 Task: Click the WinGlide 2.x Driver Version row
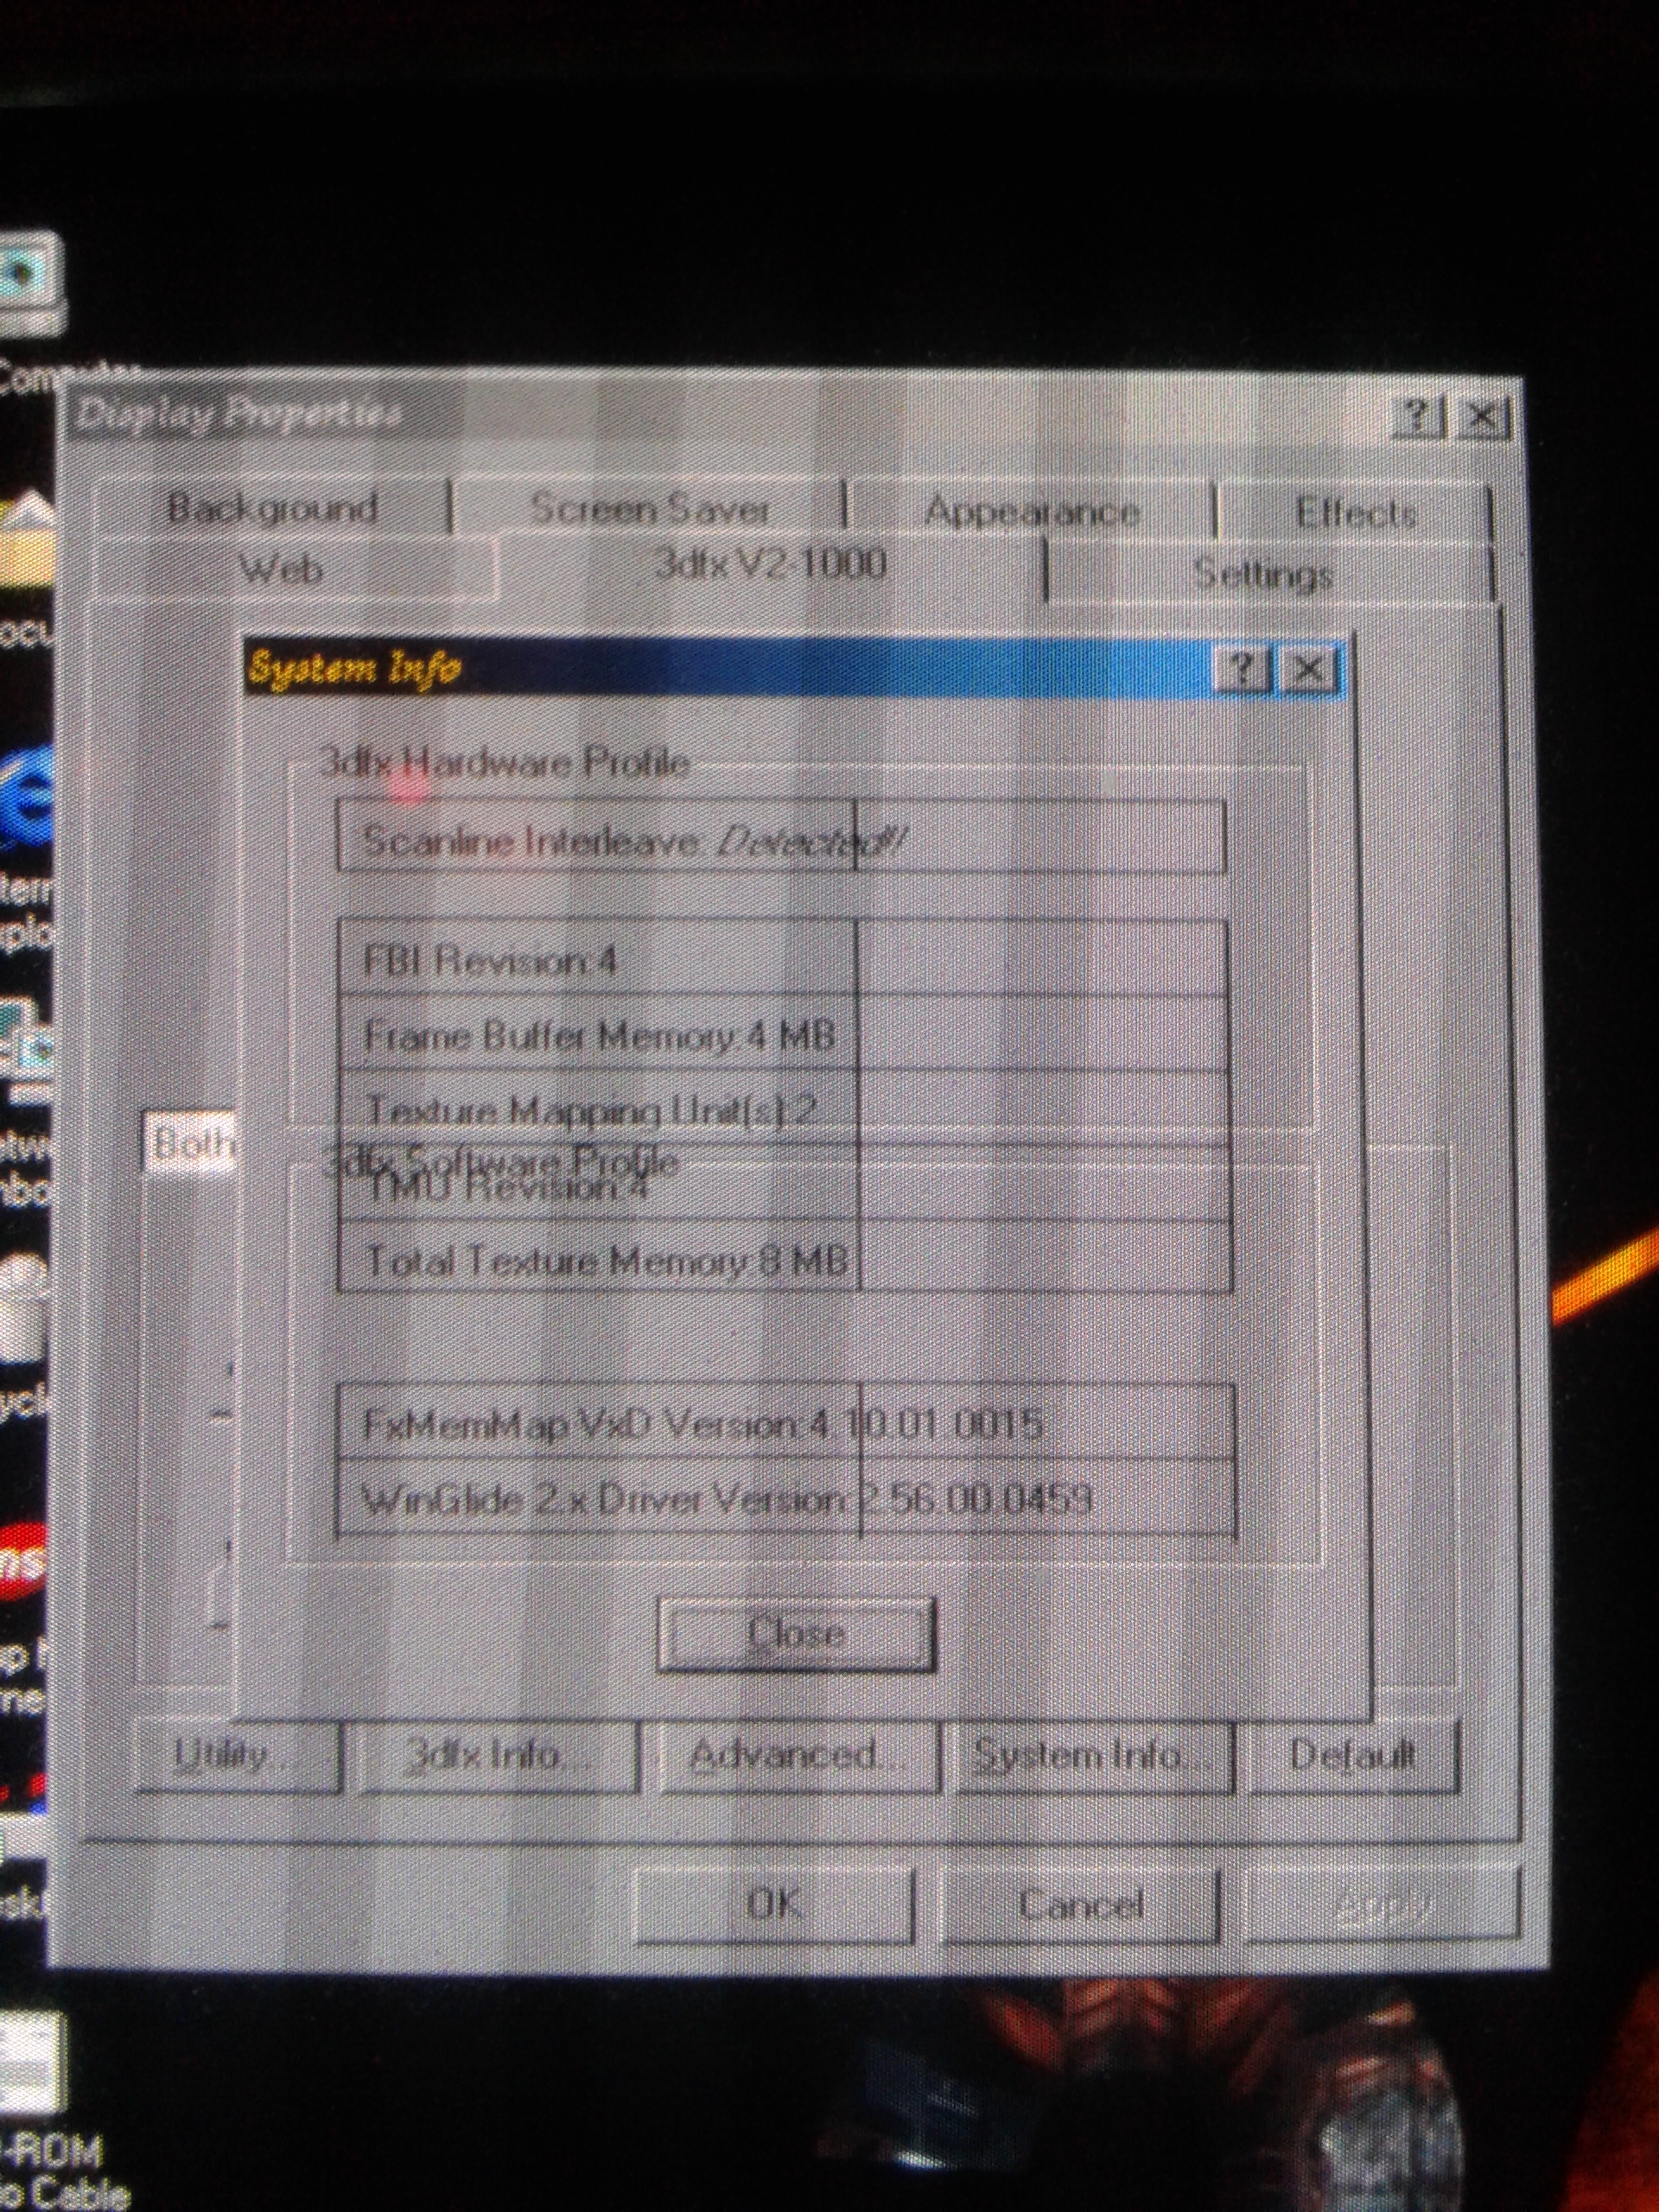tap(786, 1498)
